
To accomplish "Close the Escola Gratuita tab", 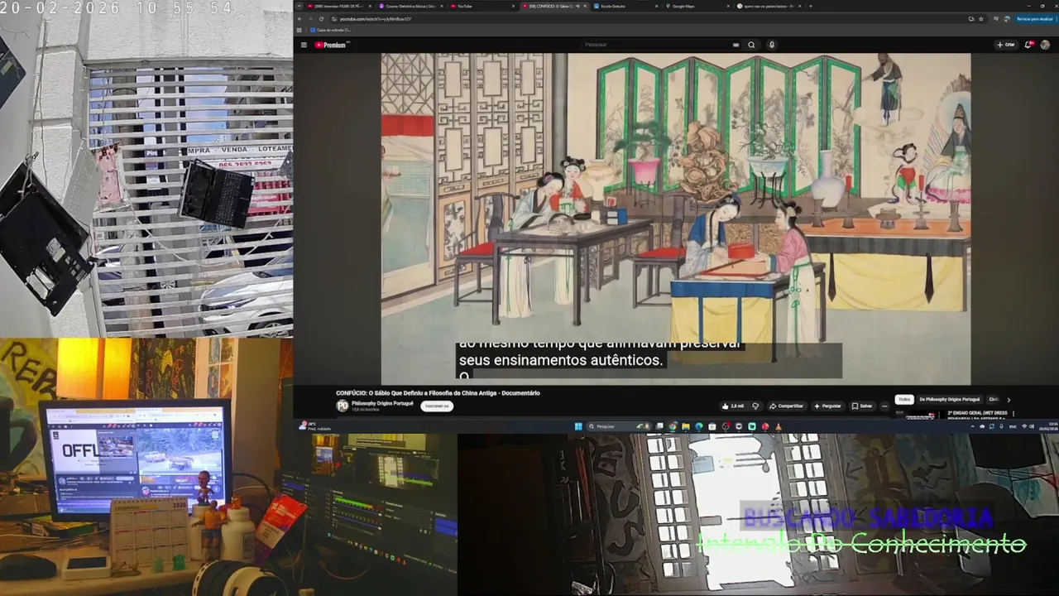I will tap(657, 6).
